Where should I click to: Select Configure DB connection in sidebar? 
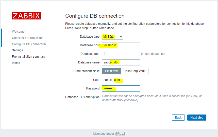coord(29,44)
